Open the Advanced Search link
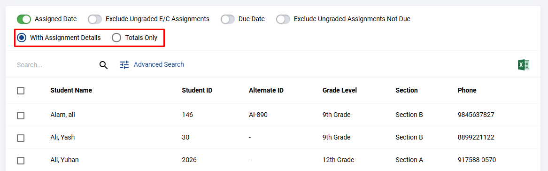This screenshot has width=548, height=171. point(159,64)
